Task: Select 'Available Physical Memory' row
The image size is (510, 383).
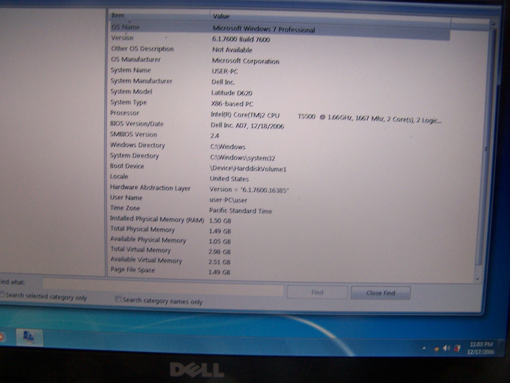Action: click(x=148, y=240)
